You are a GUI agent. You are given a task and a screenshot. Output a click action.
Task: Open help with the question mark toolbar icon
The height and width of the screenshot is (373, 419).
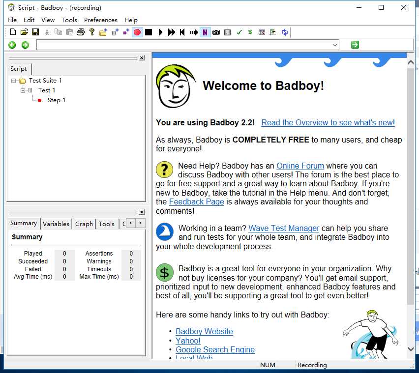click(x=92, y=32)
